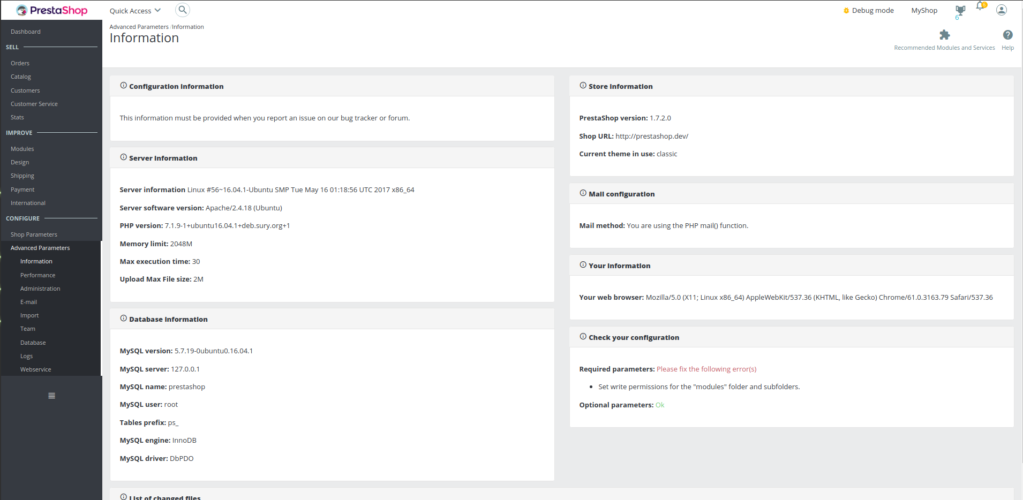Go to the Database submenu
This screenshot has width=1023, height=500.
33,343
